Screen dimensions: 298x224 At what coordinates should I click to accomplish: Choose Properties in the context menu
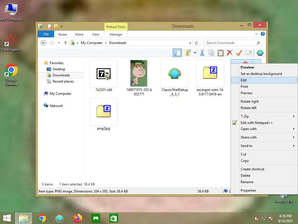click(x=264, y=190)
